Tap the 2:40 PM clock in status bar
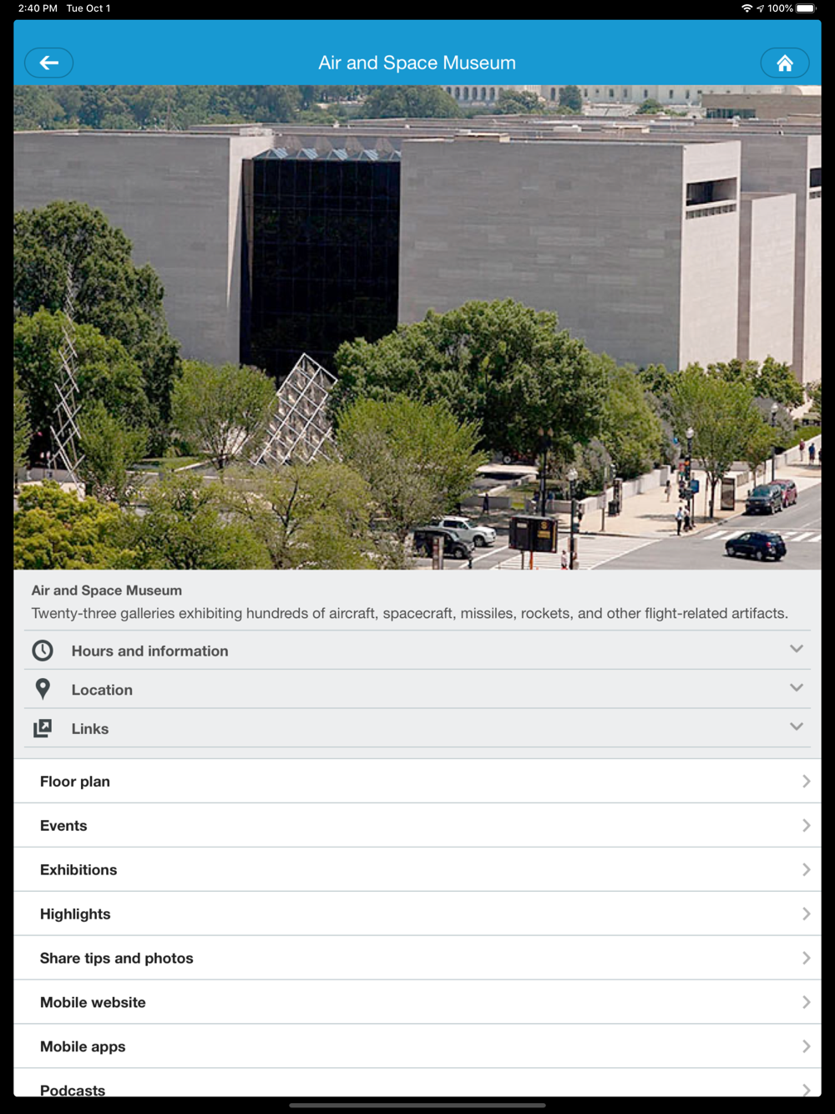The image size is (835, 1114). point(38,8)
